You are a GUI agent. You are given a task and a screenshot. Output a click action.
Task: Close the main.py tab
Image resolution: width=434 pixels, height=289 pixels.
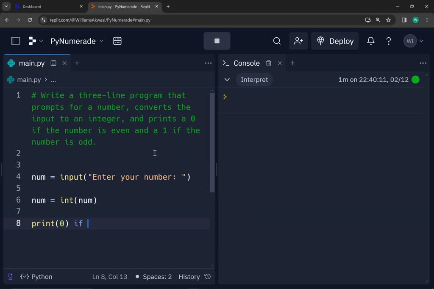pos(64,63)
